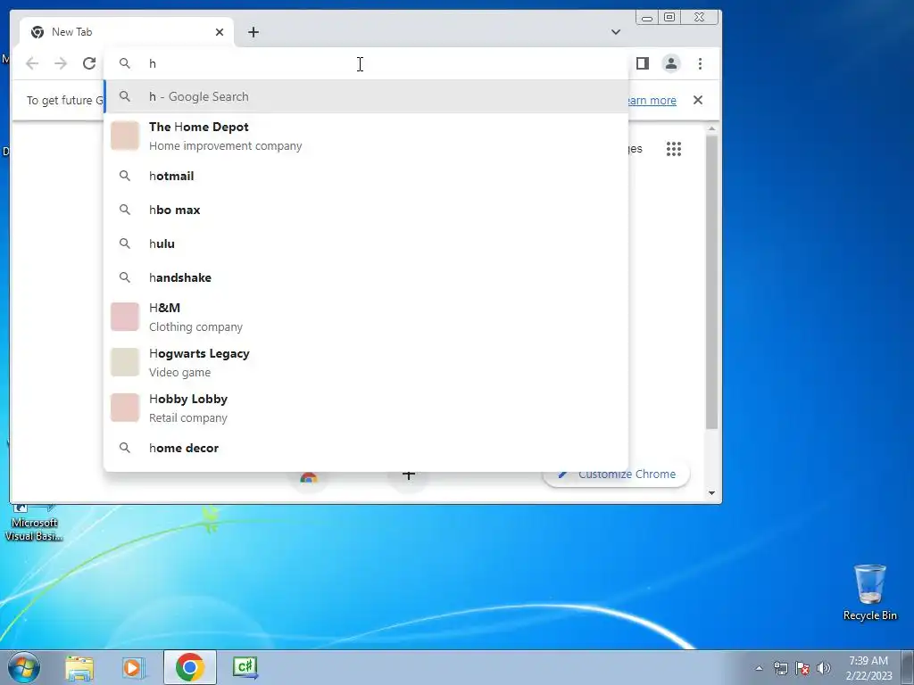Open the Action Center flag icon

802,668
